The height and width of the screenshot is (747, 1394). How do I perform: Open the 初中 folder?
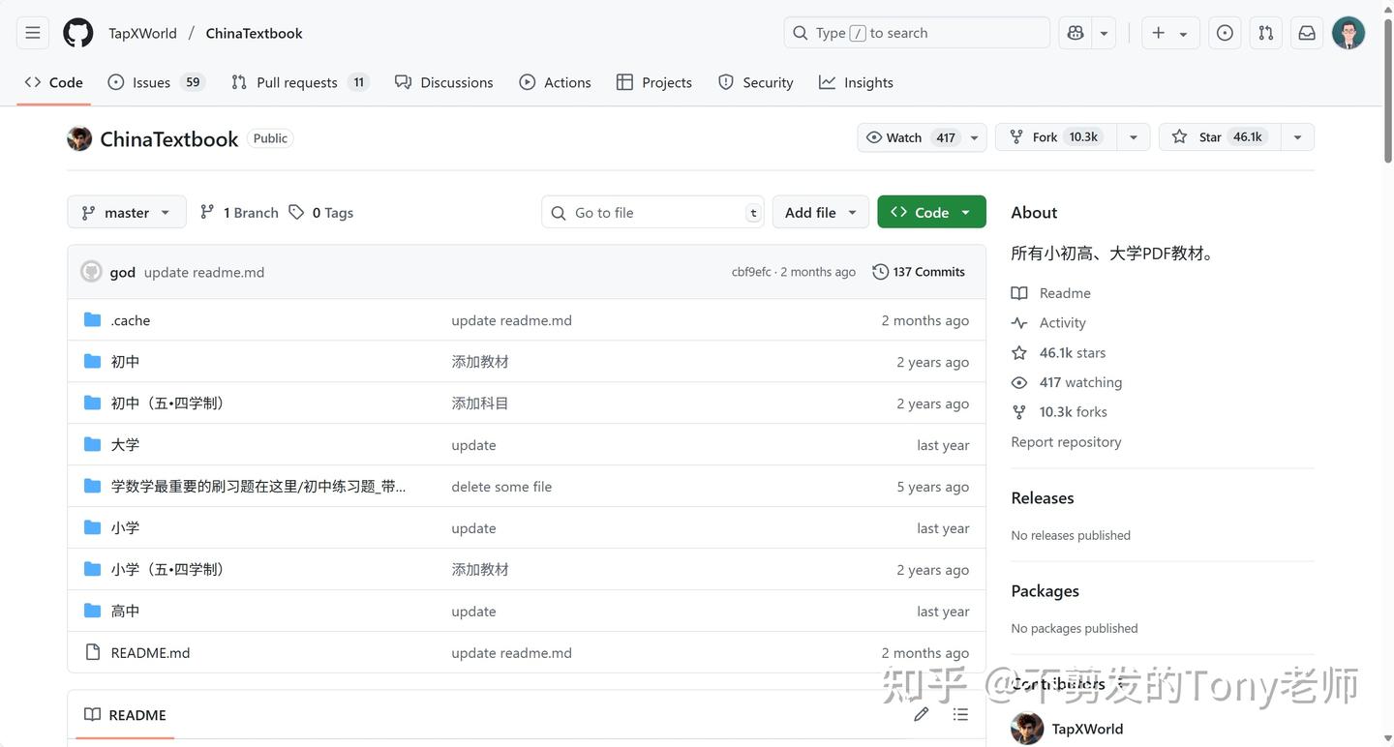pyautogui.click(x=125, y=361)
